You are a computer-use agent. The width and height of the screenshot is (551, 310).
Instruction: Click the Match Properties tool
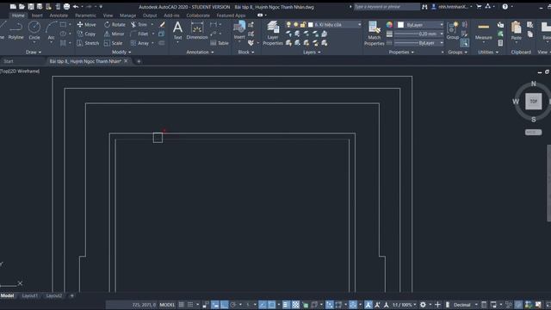[375, 33]
